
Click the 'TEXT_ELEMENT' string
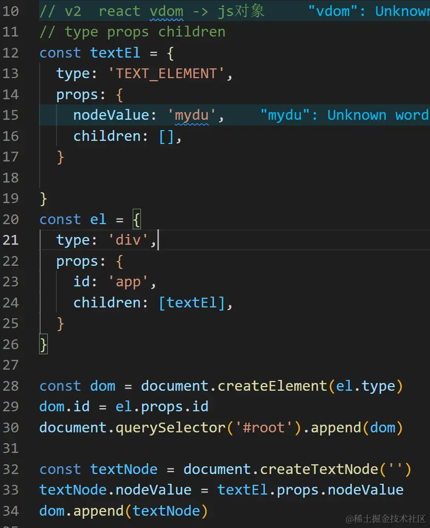166,74
